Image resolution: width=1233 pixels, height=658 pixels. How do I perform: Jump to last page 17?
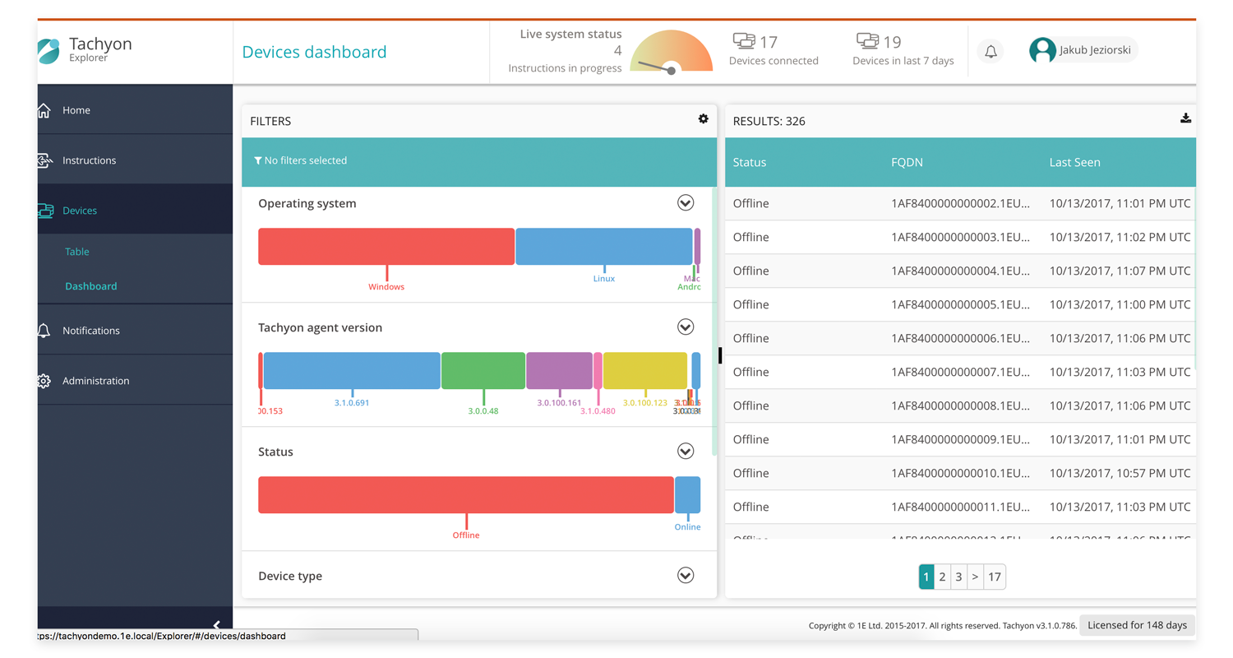pyautogui.click(x=995, y=577)
